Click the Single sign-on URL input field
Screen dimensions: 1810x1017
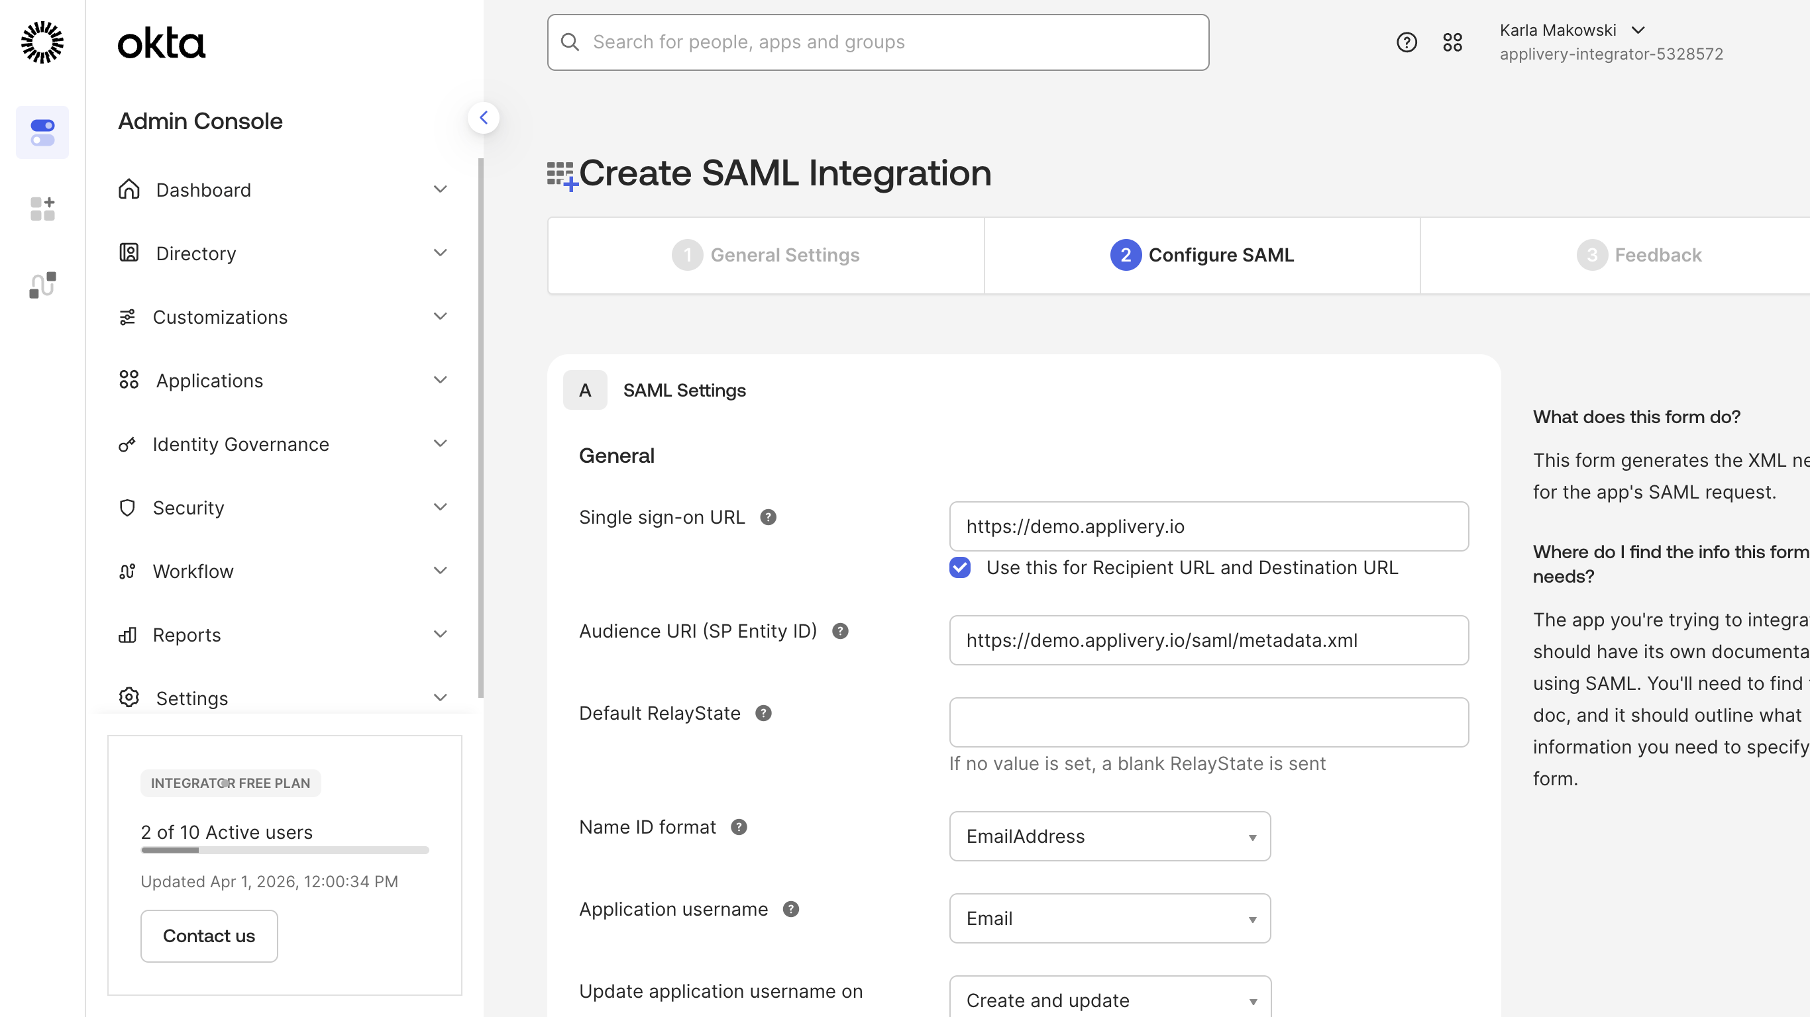click(1208, 526)
